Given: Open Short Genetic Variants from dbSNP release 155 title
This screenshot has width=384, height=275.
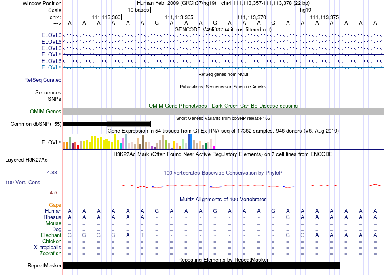Looking at the screenshot, I should (223, 118).
